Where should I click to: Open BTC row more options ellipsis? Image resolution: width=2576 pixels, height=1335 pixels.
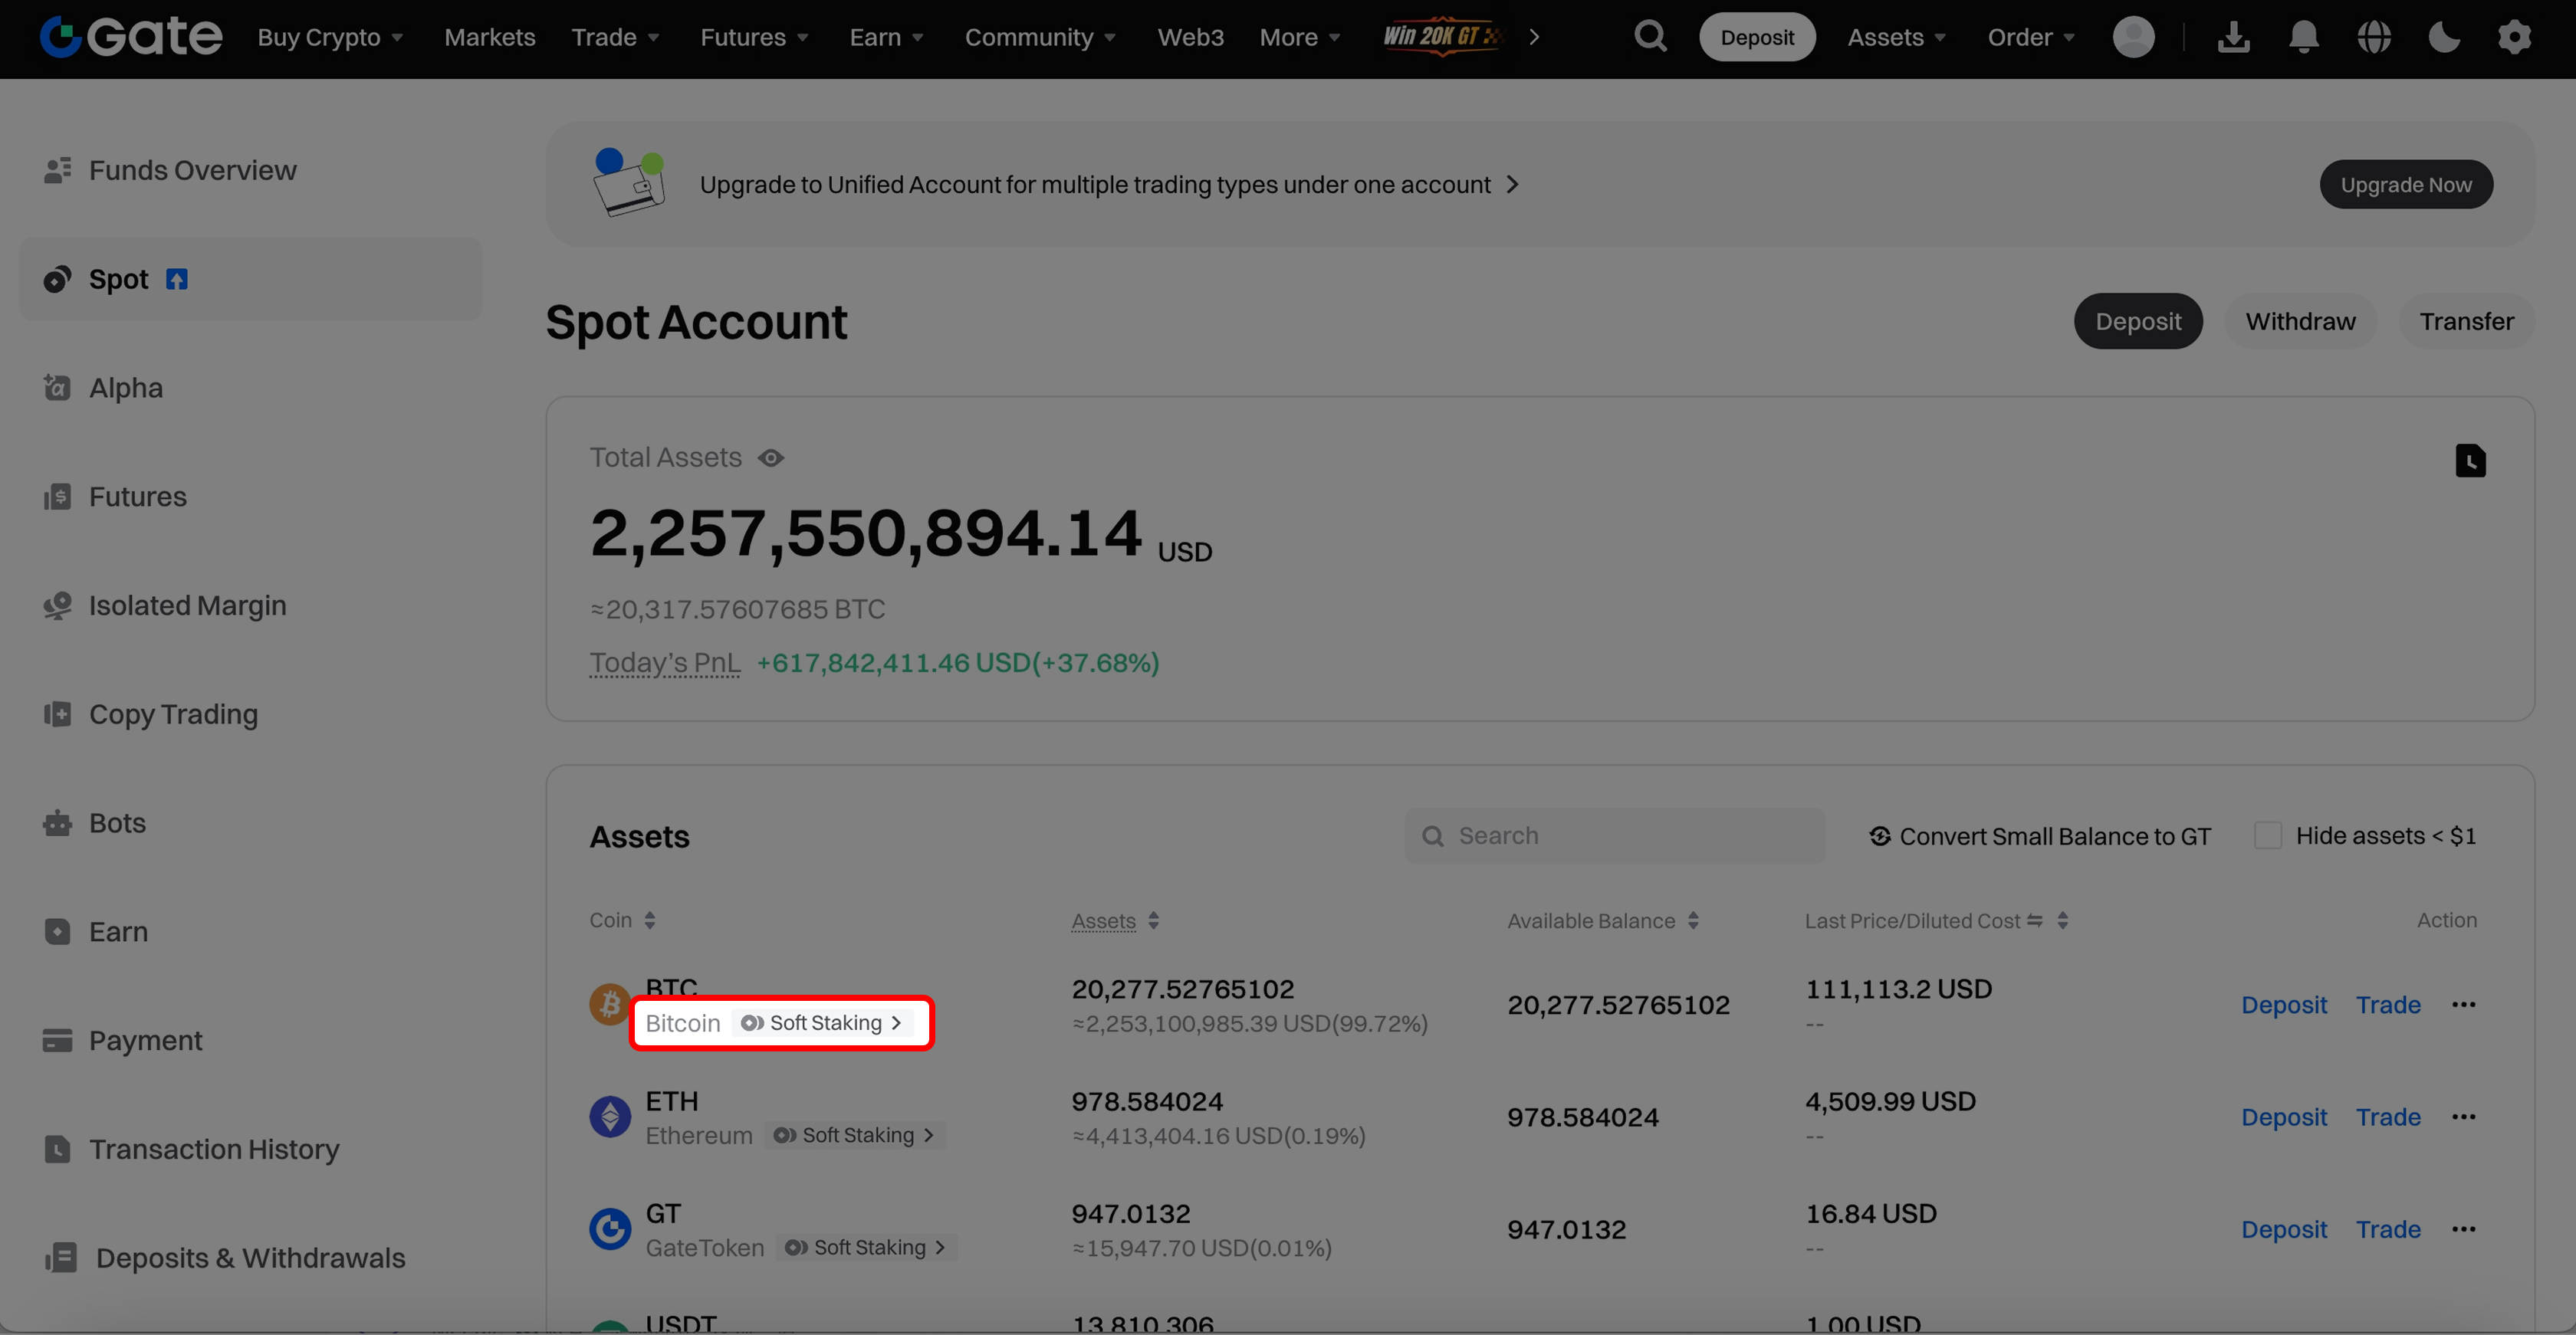point(2464,1004)
